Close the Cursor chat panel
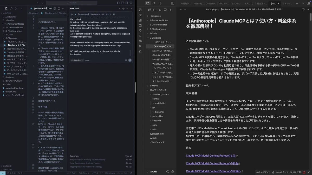The image size is (312, 175). [131, 9]
